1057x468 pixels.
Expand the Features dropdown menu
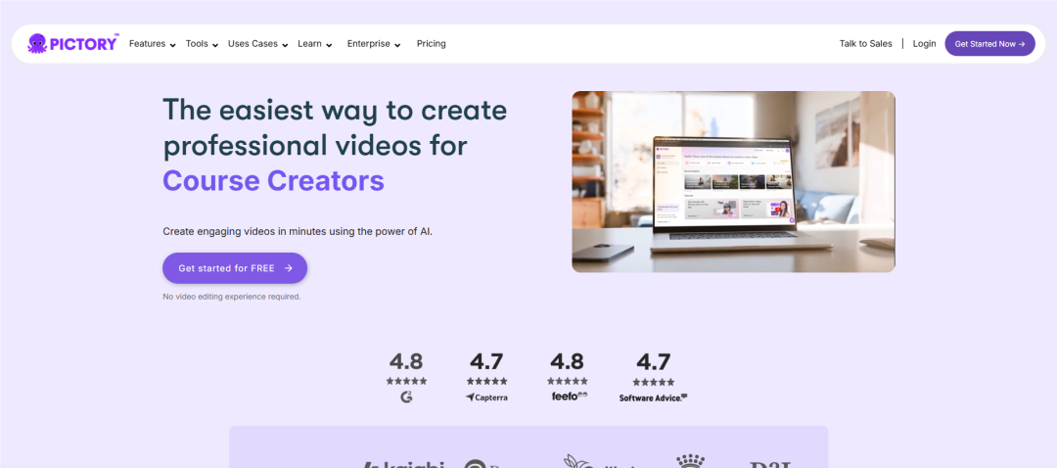click(x=153, y=44)
